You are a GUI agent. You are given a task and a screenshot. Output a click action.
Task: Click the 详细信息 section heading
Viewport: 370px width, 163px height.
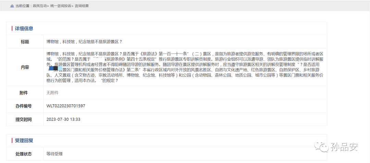click(x=24, y=29)
